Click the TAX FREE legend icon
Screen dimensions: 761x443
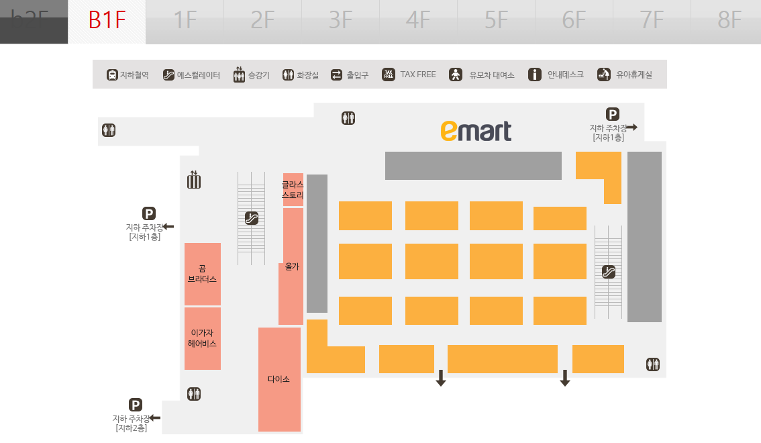(389, 75)
